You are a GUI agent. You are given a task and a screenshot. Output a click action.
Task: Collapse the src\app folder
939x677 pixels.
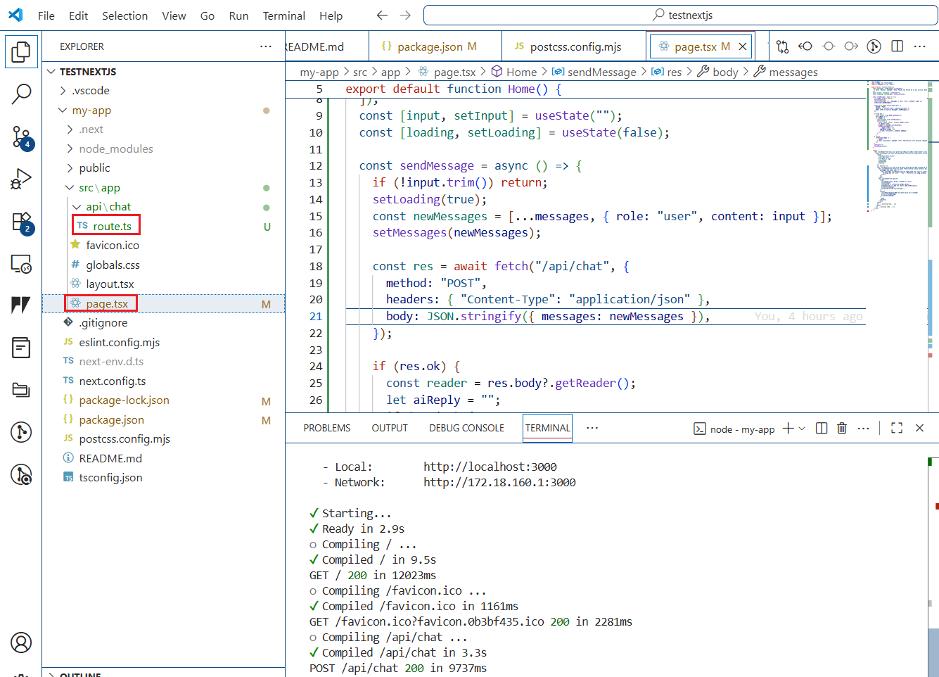coord(163,188)
